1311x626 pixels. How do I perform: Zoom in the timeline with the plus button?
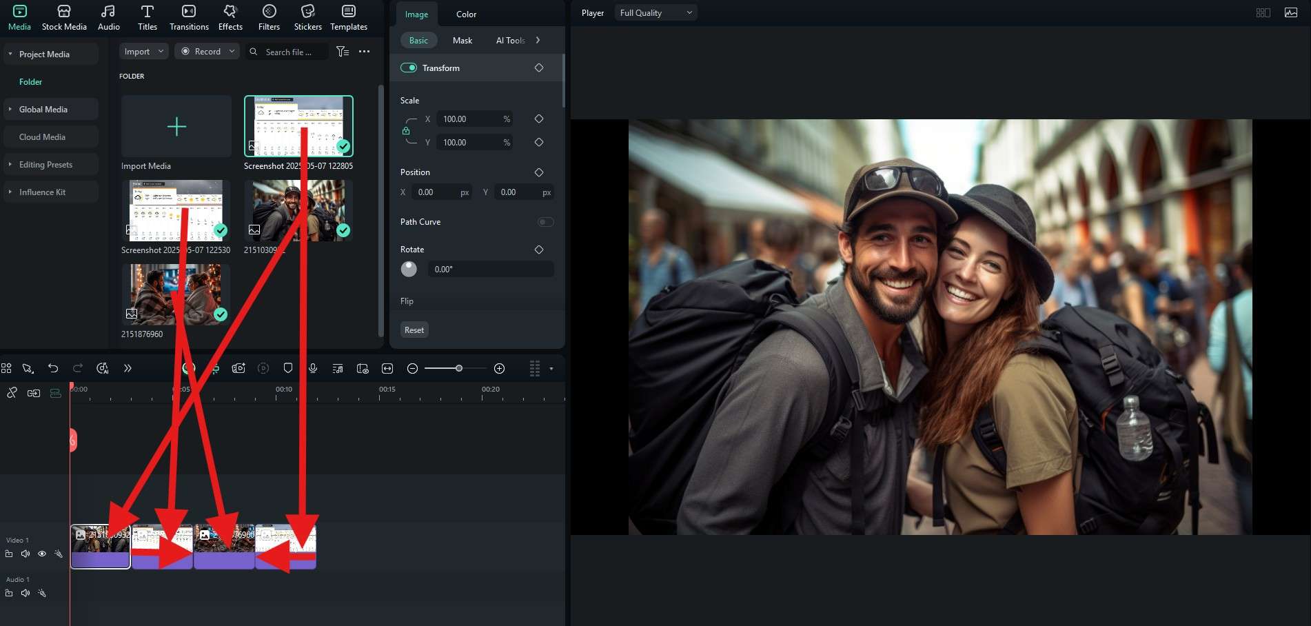(x=500, y=369)
